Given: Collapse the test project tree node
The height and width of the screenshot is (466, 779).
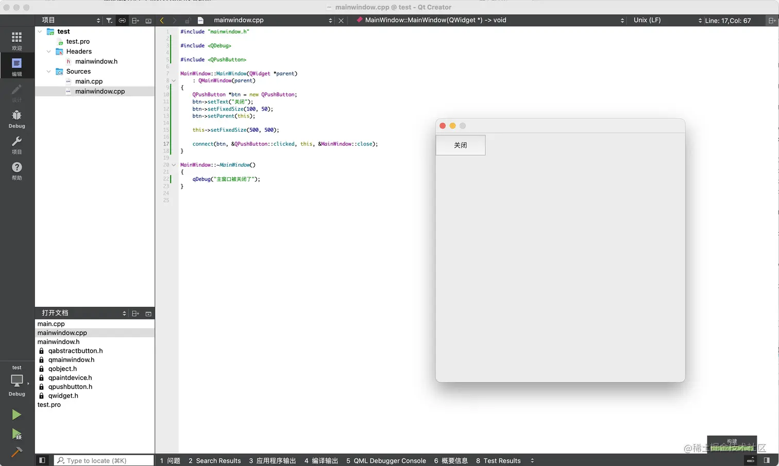Looking at the screenshot, I should [x=40, y=31].
